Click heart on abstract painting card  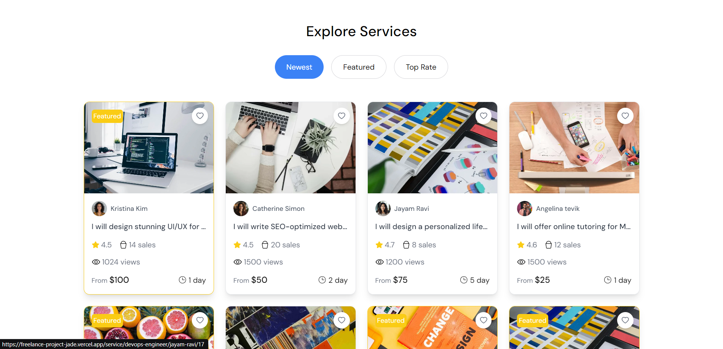coord(342,320)
